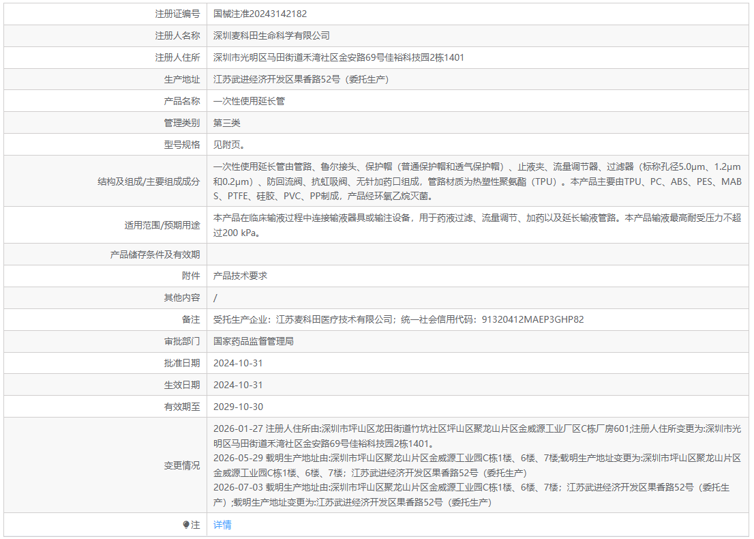This screenshot has height=539, width=754.
Task: Click the 注册人住所 label
Action: [177, 57]
